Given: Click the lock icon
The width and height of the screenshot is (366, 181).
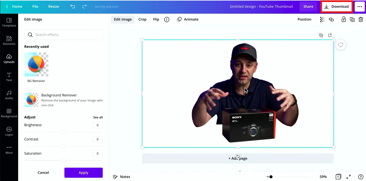Looking at the screenshot, I should (x=343, y=19).
